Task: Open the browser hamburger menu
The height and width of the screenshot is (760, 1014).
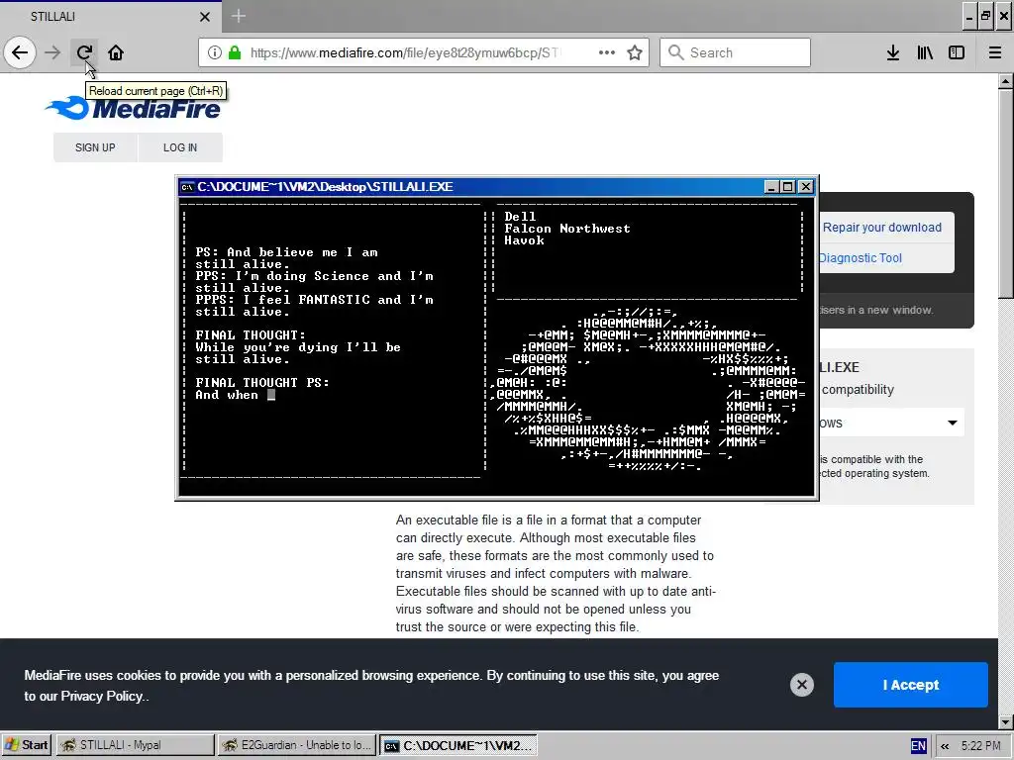Action: (x=995, y=52)
